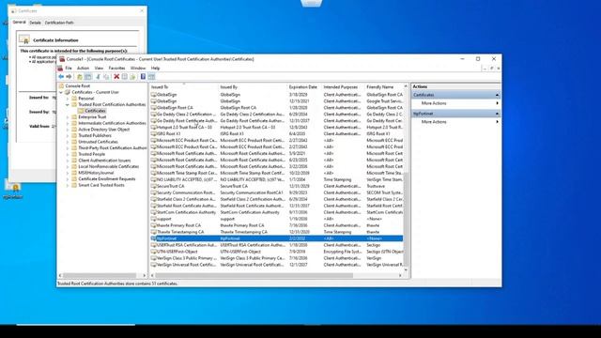This screenshot has width=601, height=338.
Task: Toggle the Show/Hide Console Tree toolbar icon
Action: click(x=87, y=77)
